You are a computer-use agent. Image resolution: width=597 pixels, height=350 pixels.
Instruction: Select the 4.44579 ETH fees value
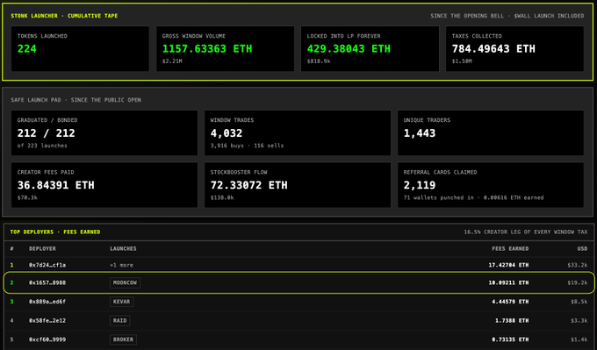[510, 302]
